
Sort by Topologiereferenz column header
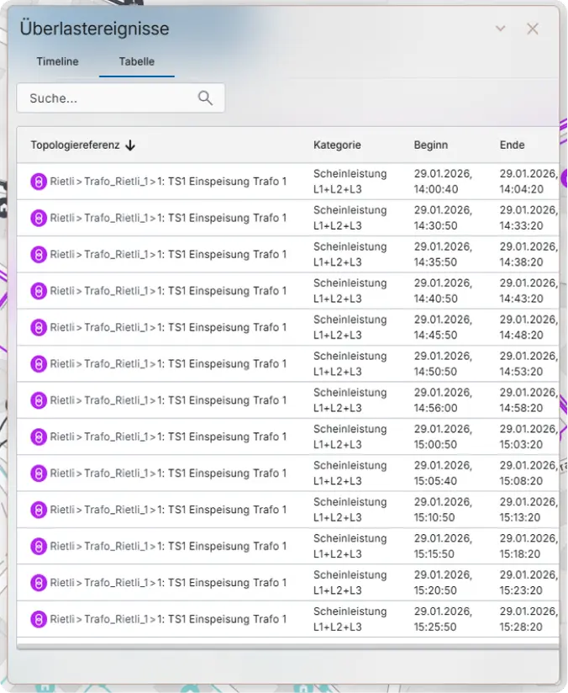(75, 145)
